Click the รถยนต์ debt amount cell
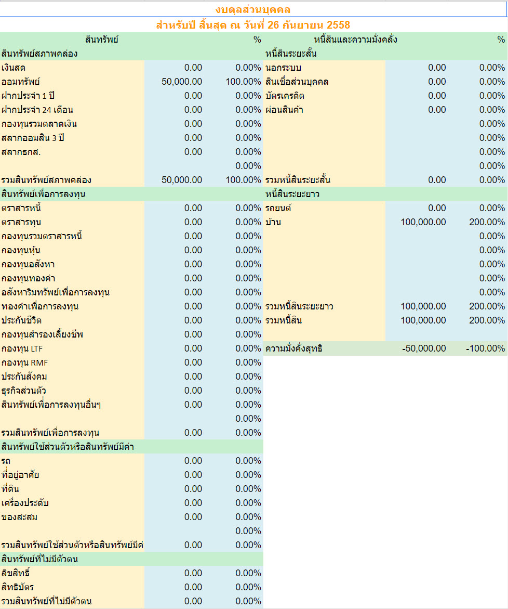Image resolution: width=508 pixels, height=609 pixels. (417, 208)
